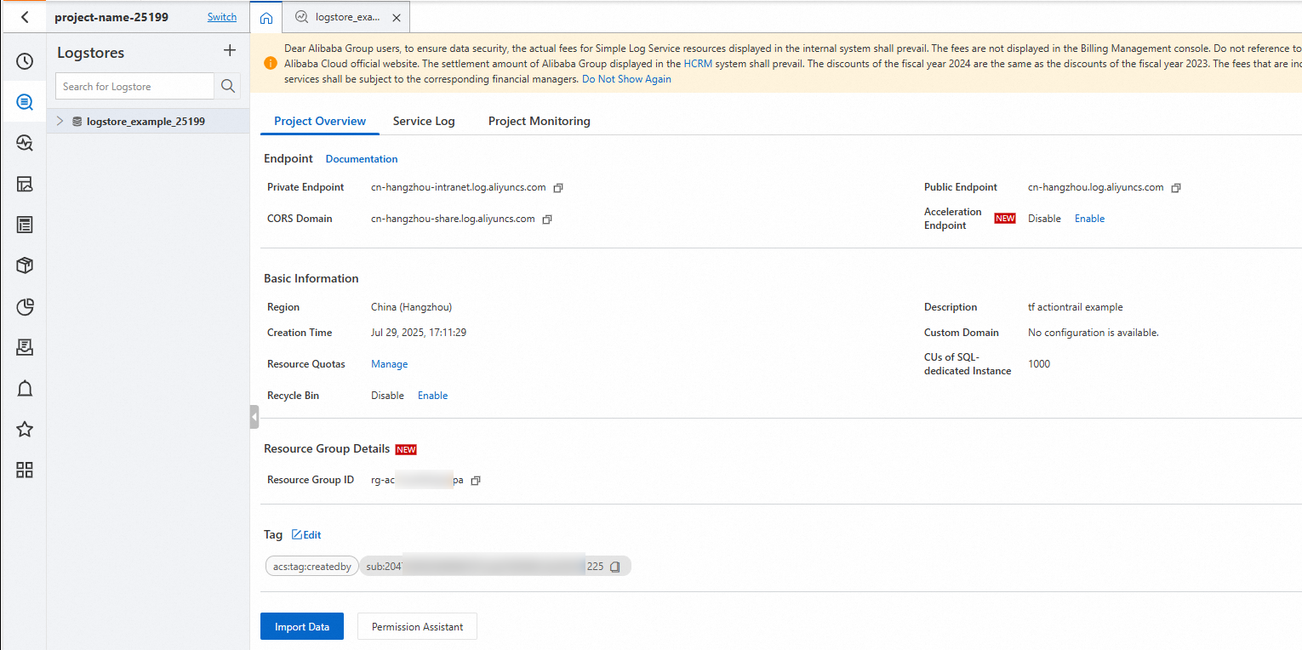Click the plus icon to add Logstore

pyautogui.click(x=230, y=51)
